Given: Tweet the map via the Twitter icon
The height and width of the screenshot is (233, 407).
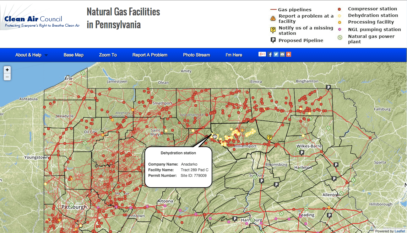Looking at the screenshot, I should click(x=276, y=54).
